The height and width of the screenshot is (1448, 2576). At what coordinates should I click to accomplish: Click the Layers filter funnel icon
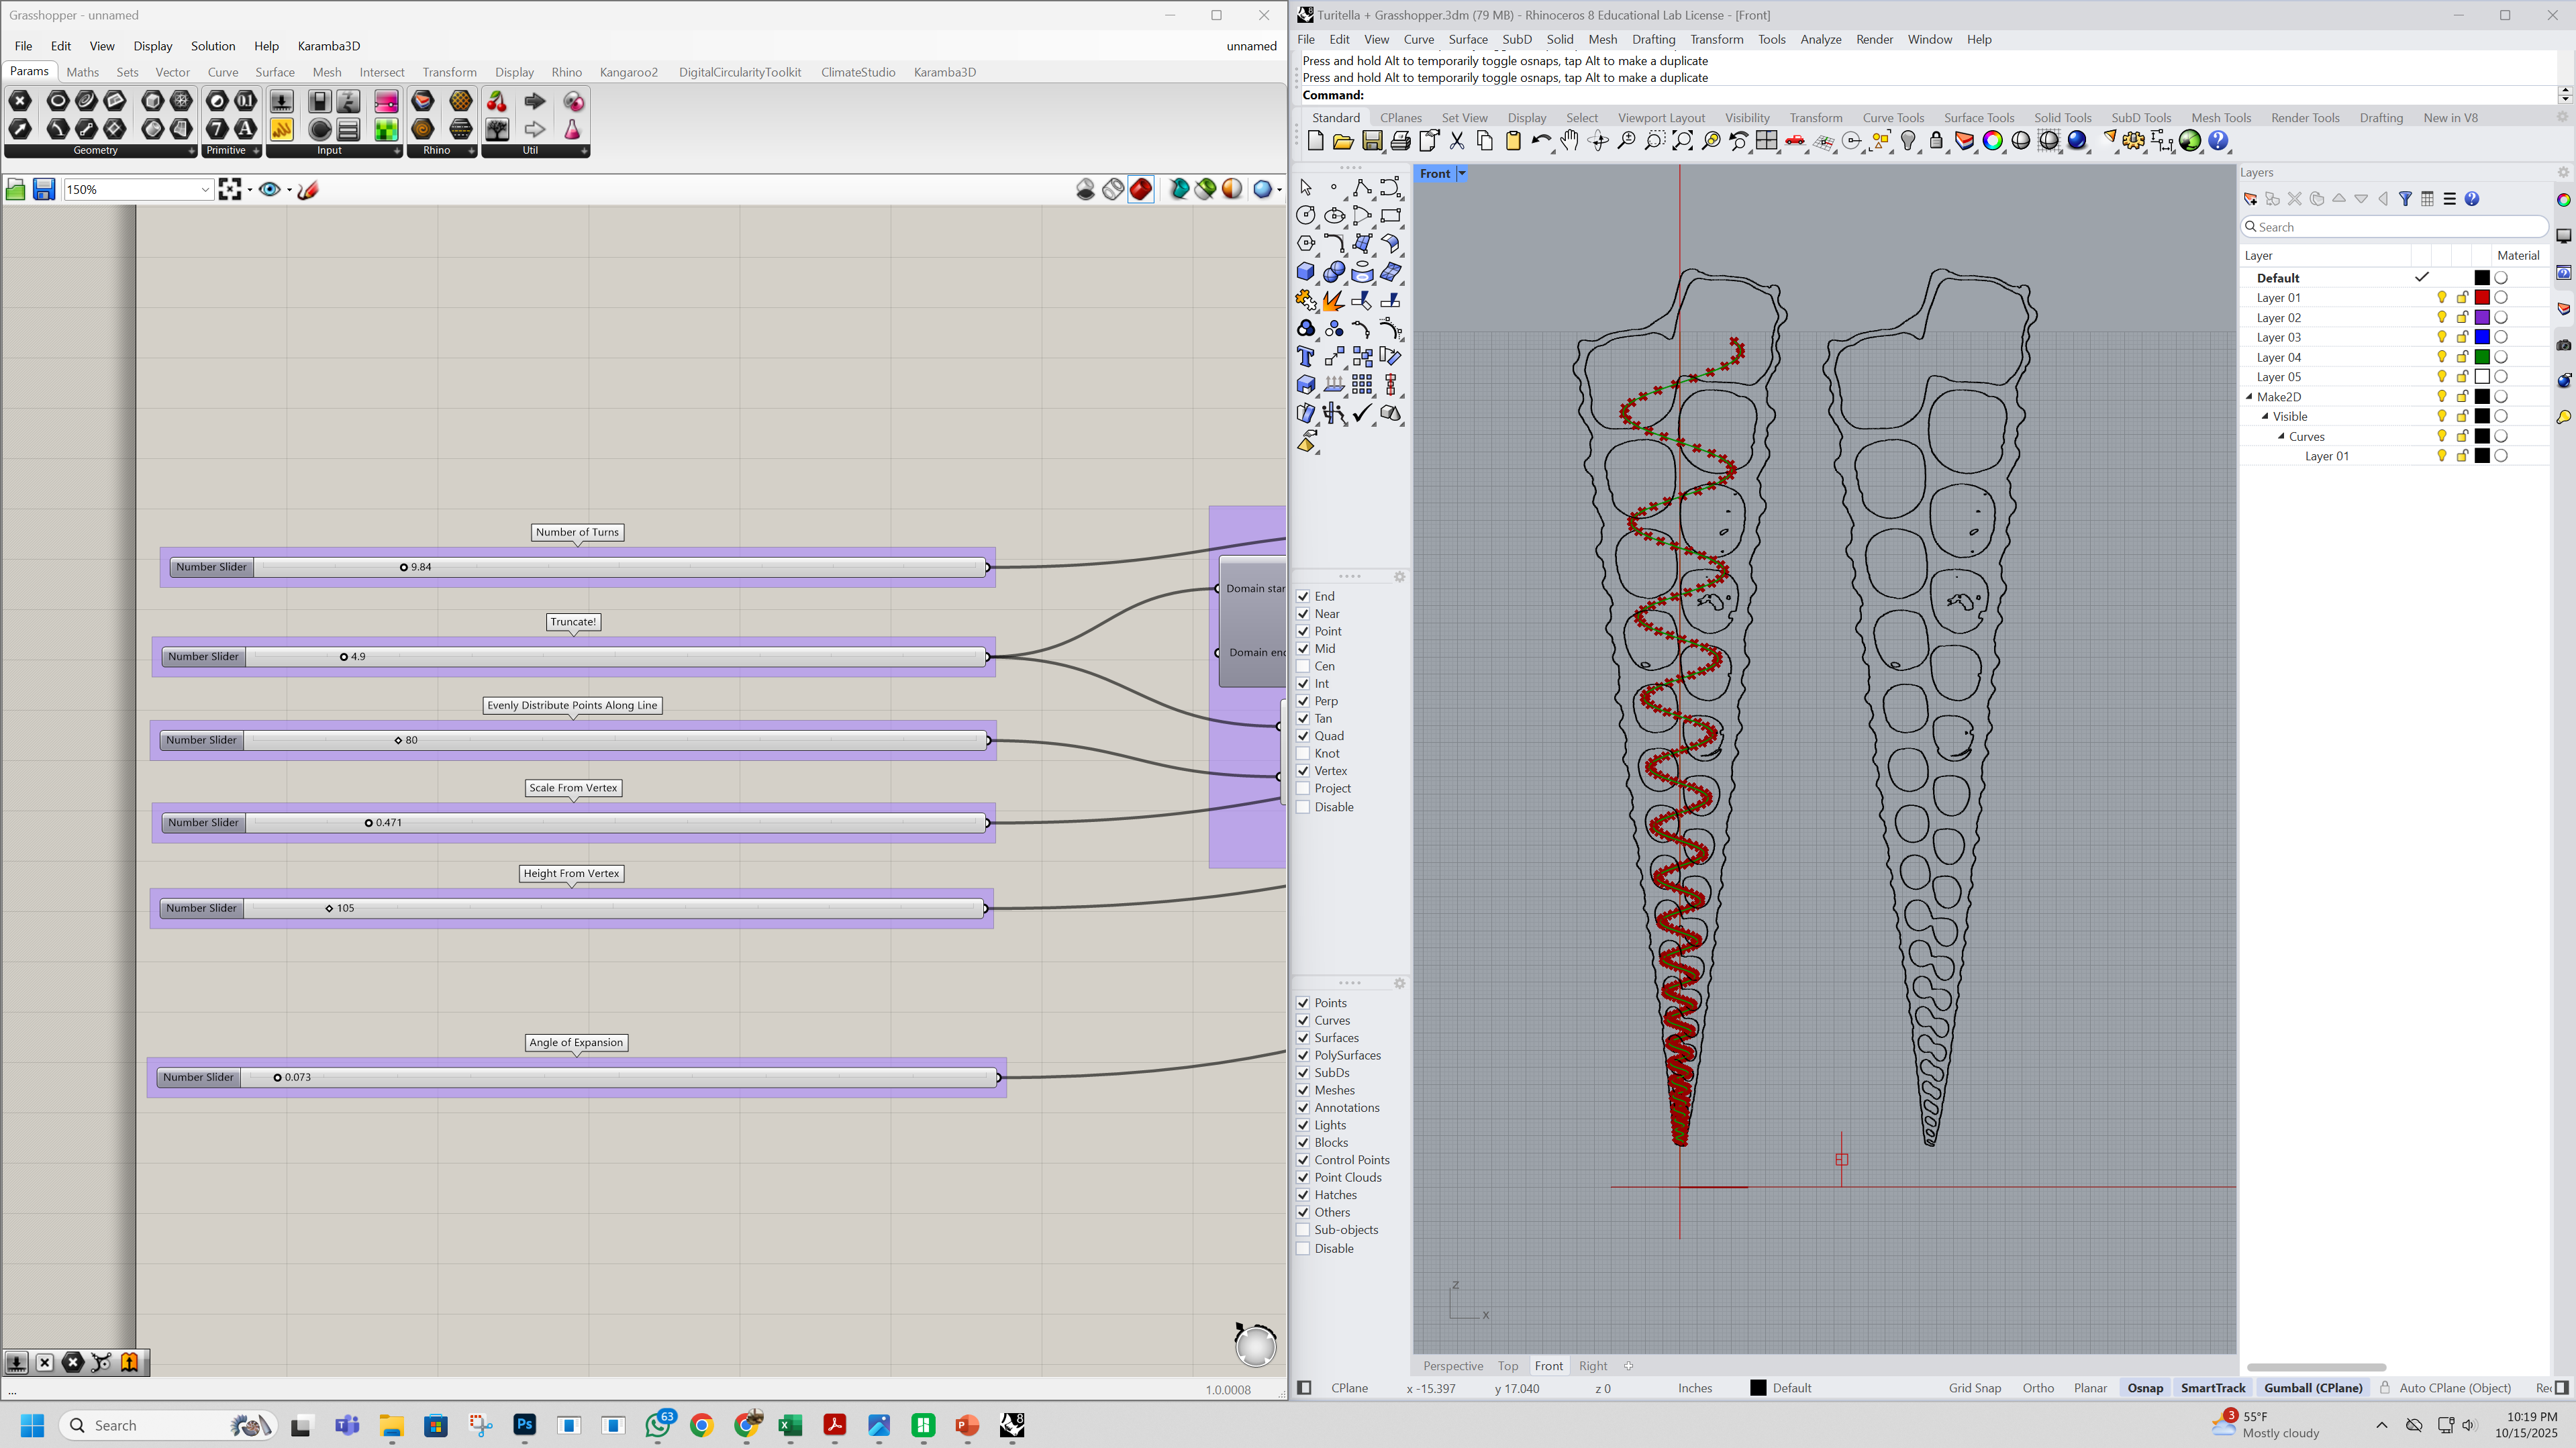click(2405, 199)
